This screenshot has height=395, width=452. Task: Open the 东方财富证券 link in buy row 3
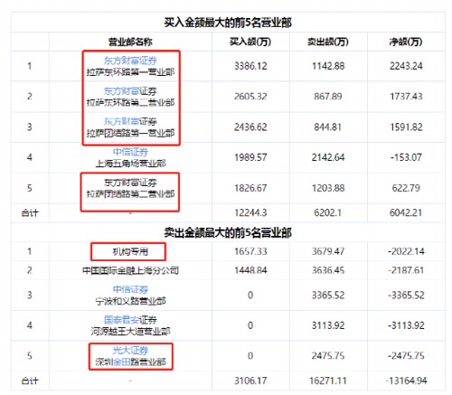pyautogui.click(x=130, y=122)
